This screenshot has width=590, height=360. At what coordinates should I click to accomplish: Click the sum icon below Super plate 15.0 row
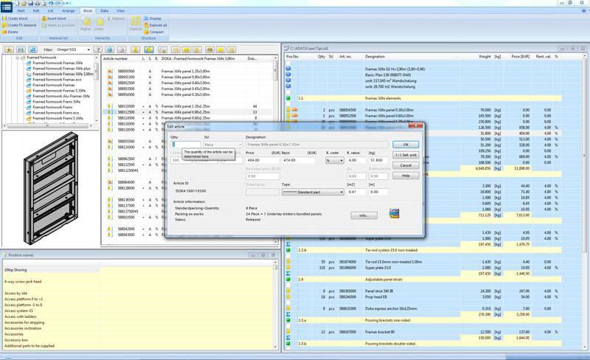tap(288, 274)
